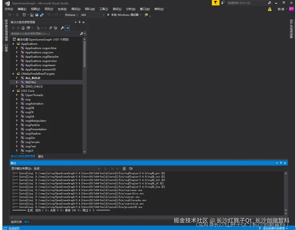This screenshot has height=230, width=296.
Task: Expand the OpenThreads project
Action: (x=17, y=95)
